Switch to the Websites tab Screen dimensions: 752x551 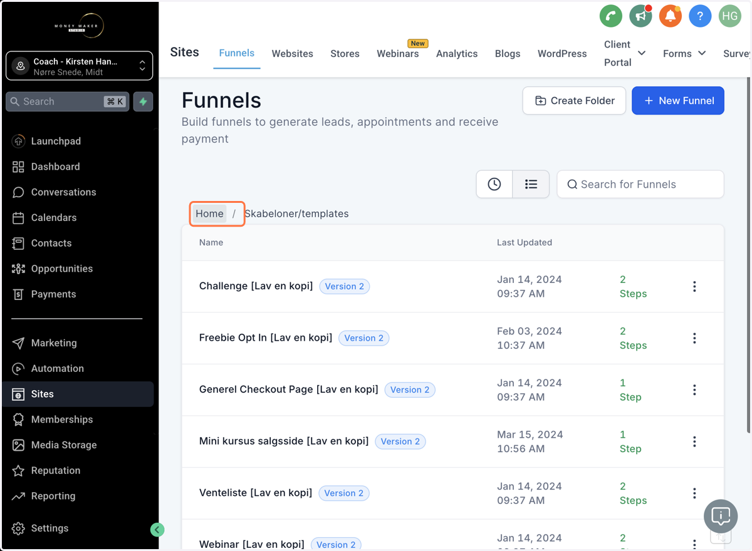293,54
